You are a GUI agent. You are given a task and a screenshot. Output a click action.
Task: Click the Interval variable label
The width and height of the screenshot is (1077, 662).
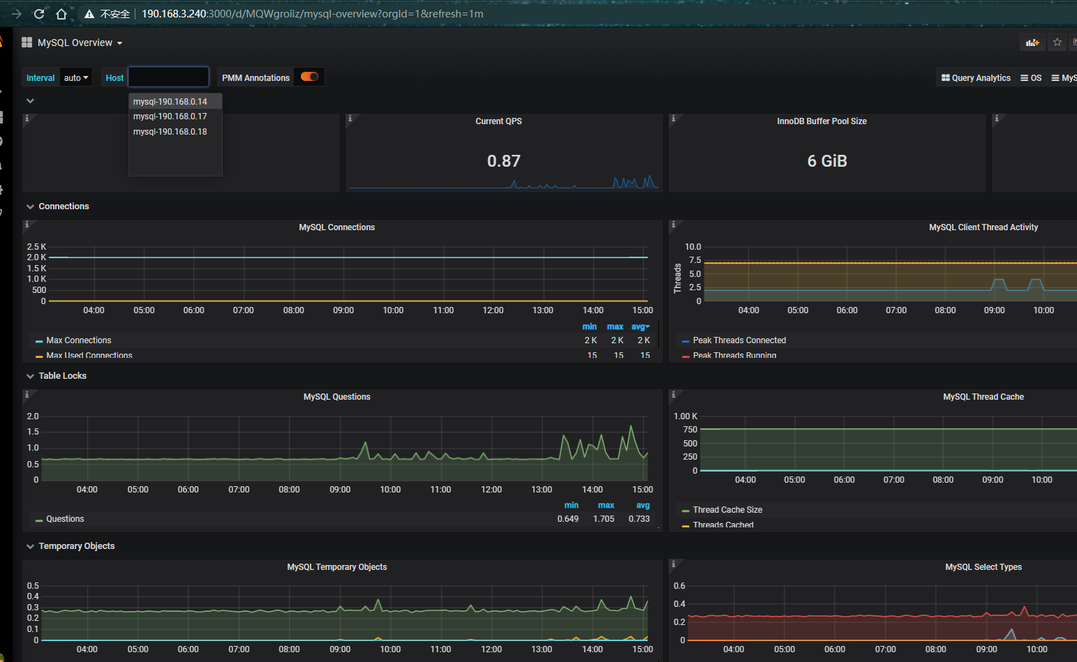[40, 77]
